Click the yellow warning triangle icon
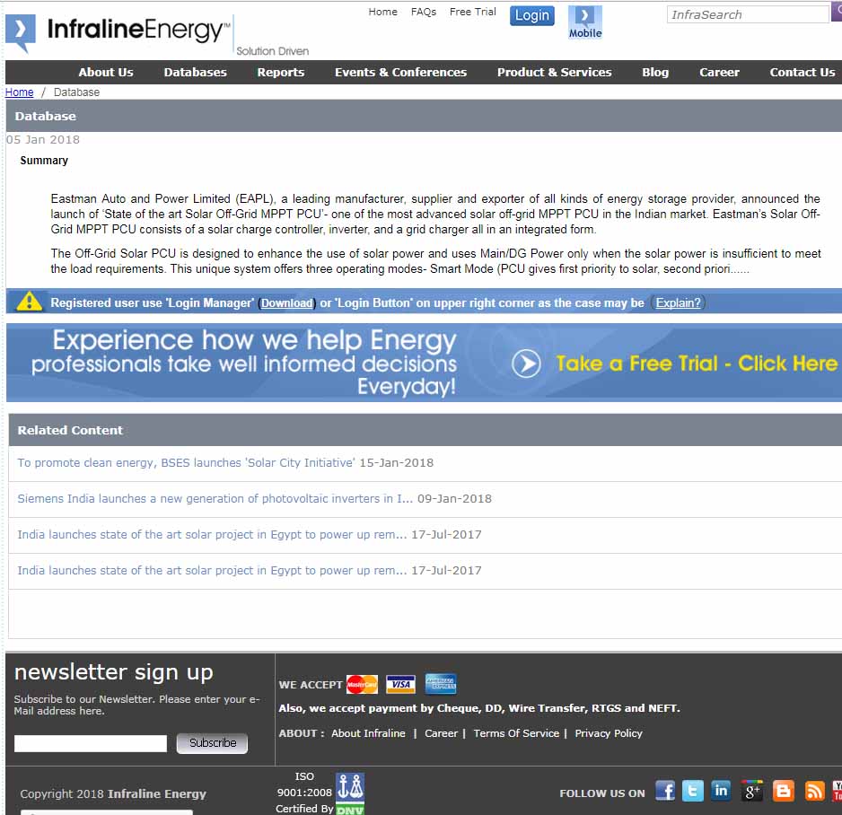The image size is (842, 815). click(x=29, y=302)
